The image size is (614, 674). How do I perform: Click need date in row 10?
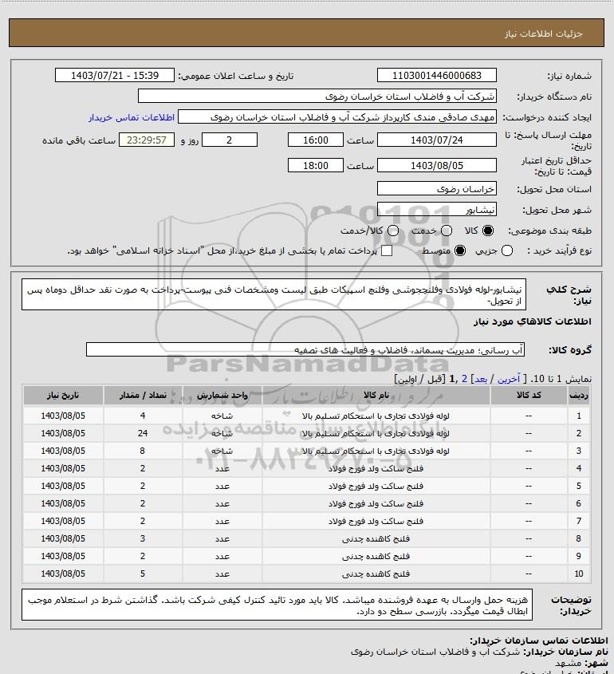point(63,573)
